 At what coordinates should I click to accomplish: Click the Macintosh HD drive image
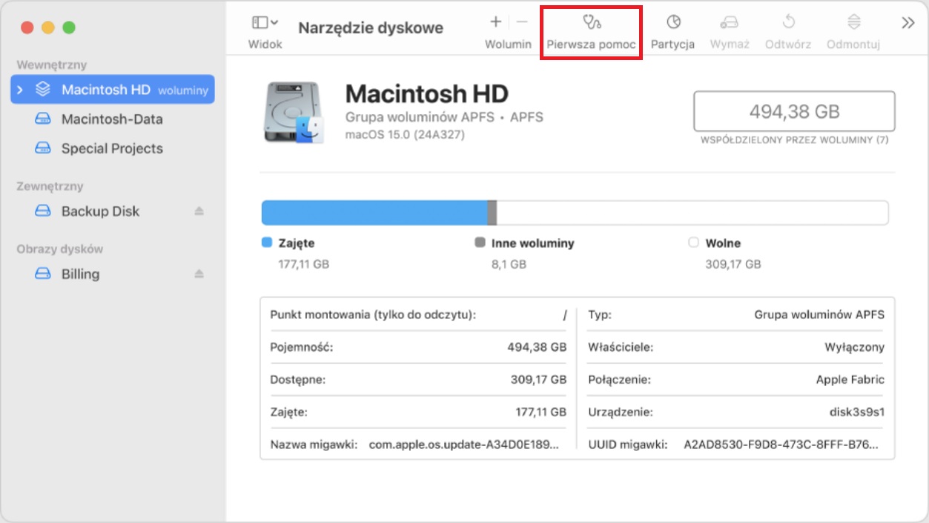coord(294,112)
